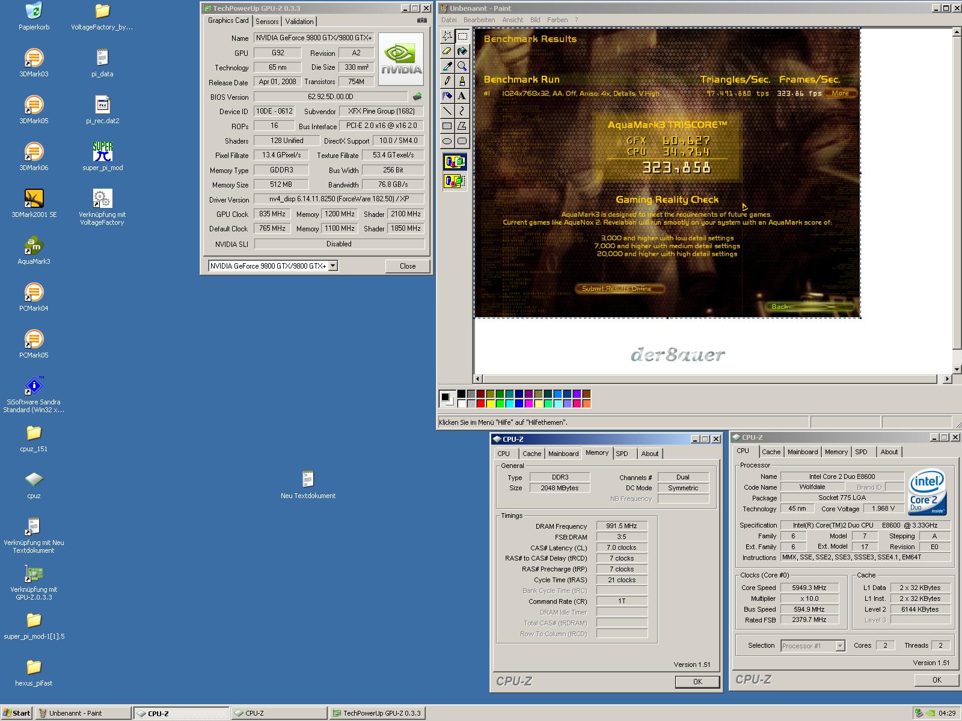The image size is (962, 721).
Task: Select the Curve tool in Paint
Action: (462, 111)
